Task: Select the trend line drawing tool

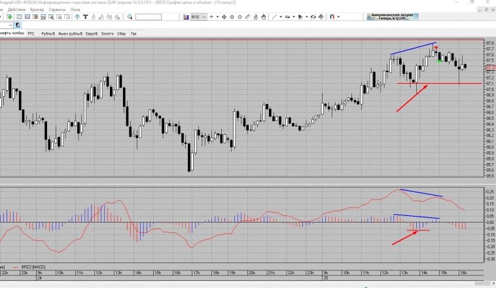Action: (274, 16)
